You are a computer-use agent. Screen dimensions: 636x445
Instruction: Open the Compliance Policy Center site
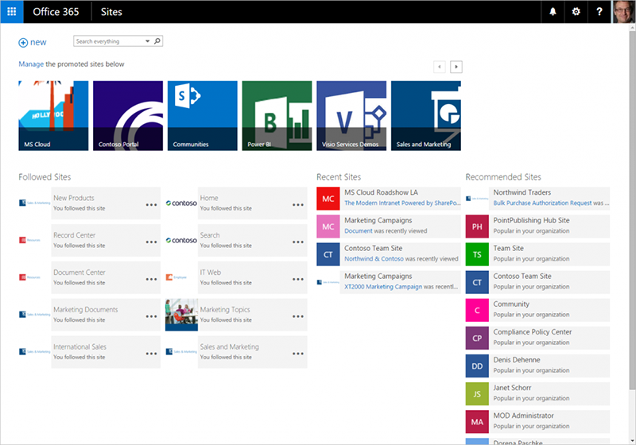click(x=532, y=332)
